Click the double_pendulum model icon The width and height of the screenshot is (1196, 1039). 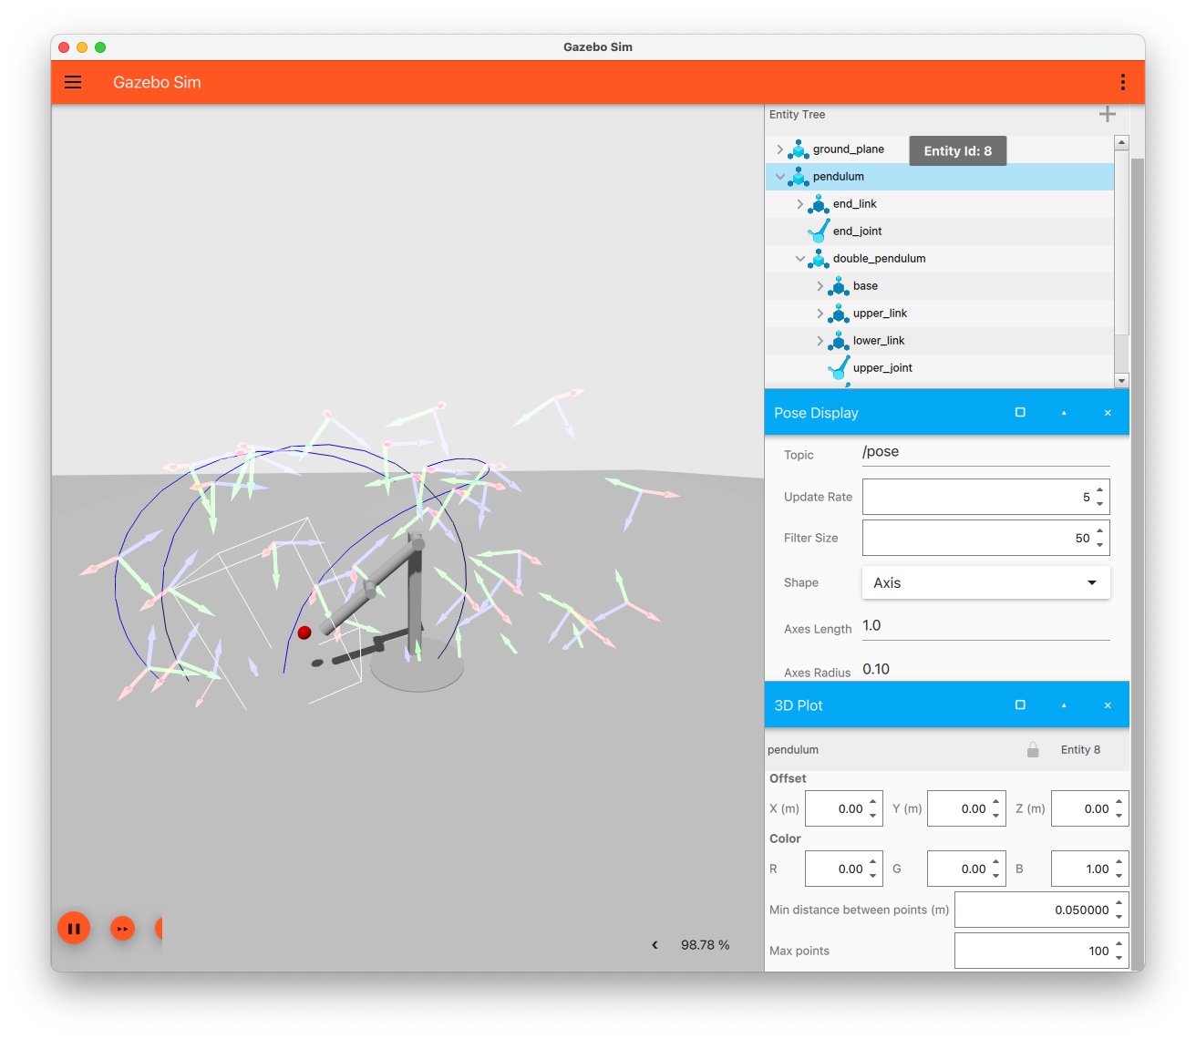click(819, 259)
